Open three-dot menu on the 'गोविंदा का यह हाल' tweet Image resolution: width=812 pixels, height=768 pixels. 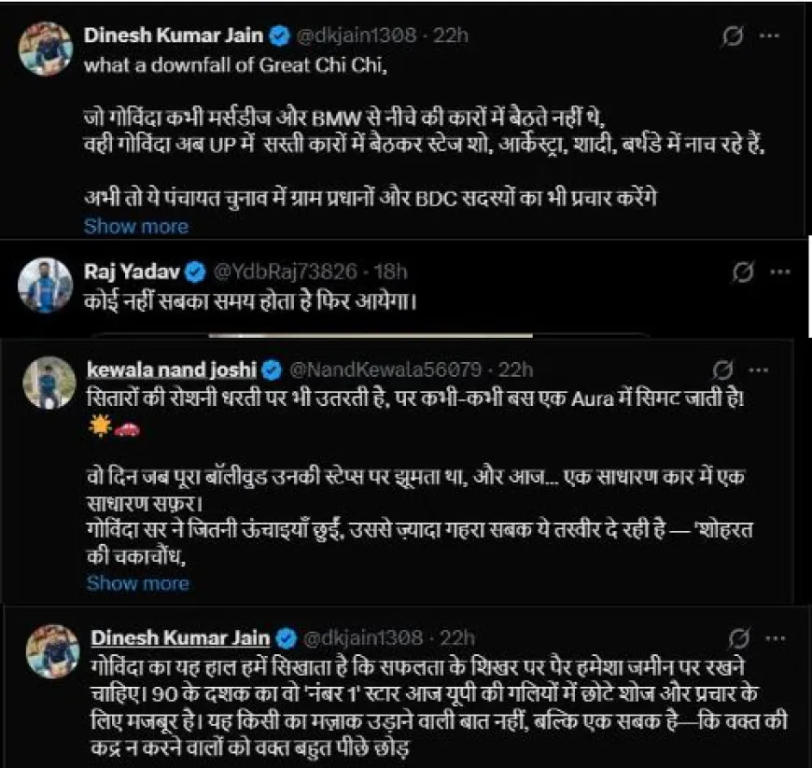pos(775,638)
